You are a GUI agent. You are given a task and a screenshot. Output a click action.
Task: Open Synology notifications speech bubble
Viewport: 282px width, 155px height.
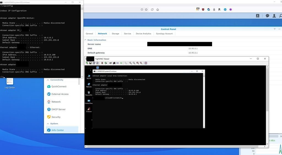click(x=267, y=16)
